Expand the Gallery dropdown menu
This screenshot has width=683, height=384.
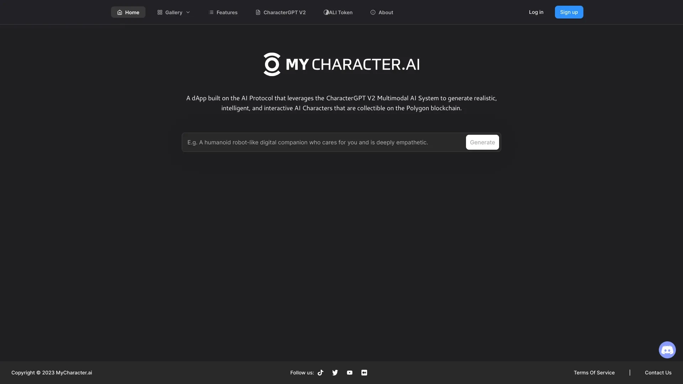click(x=174, y=12)
